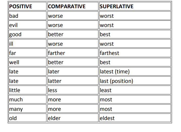Select the 'least' cell
Image resolution: width=181 pixels, height=132 pixels.
tap(106, 90)
